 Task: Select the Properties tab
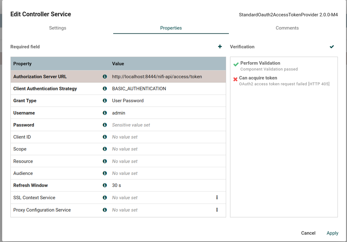(171, 28)
